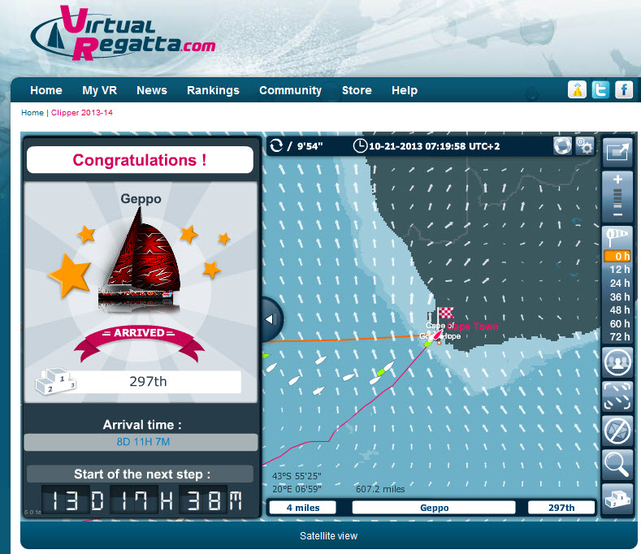The width and height of the screenshot is (641, 554).
Task: Click the 297th rank field below map
Action: [x=561, y=508]
